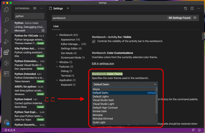Image resolution: width=205 pixels, height=133 pixels.
Task: Clear settings search filter icon
Action: click(x=195, y=18)
